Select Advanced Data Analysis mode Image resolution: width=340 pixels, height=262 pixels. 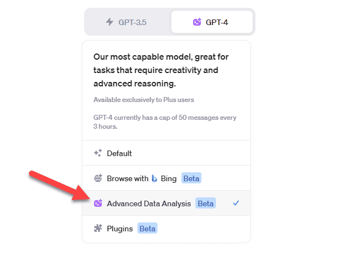tap(166, 203)
